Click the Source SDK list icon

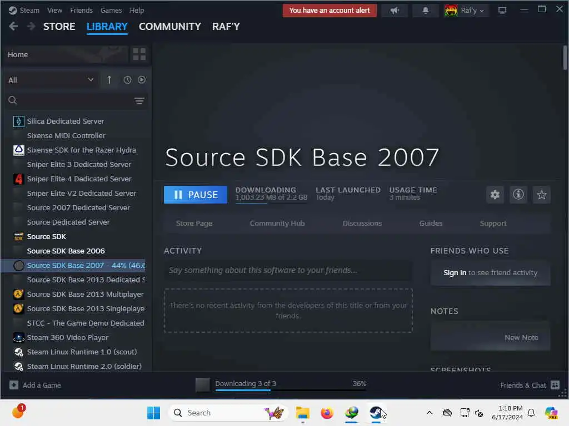18,236
